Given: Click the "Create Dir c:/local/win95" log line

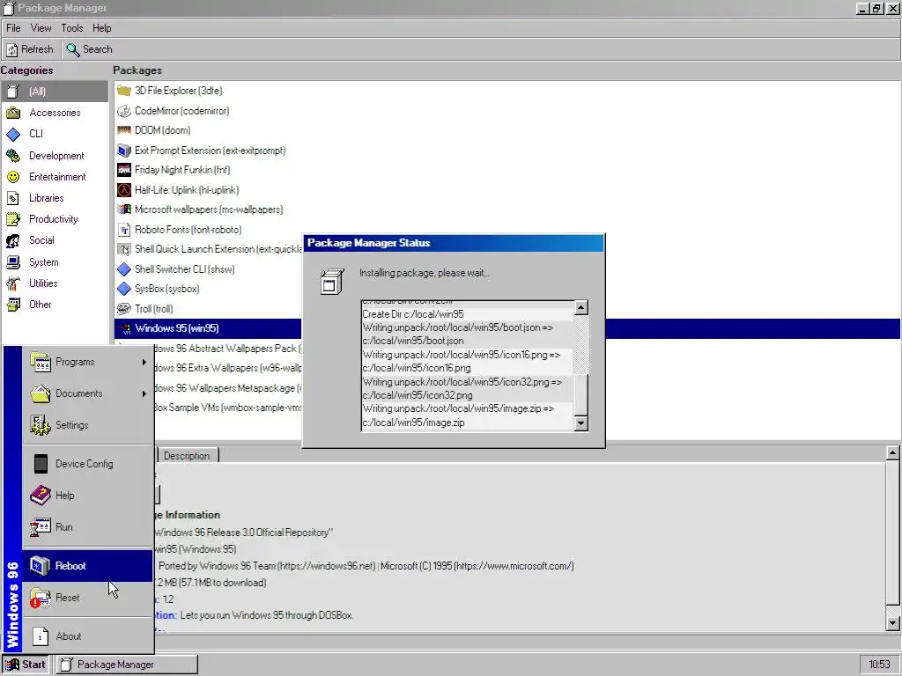Looking at the screenshot, I should tap(467, 314).
